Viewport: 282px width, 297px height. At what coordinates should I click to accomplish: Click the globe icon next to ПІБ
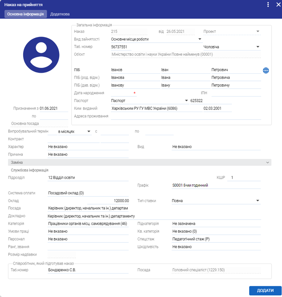click(266, 70)
